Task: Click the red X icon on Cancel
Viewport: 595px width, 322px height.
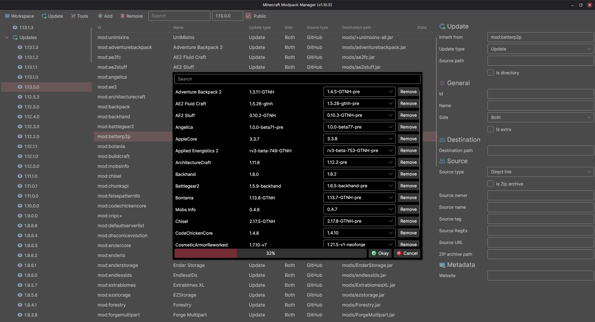Action: [x=399, y=253]
